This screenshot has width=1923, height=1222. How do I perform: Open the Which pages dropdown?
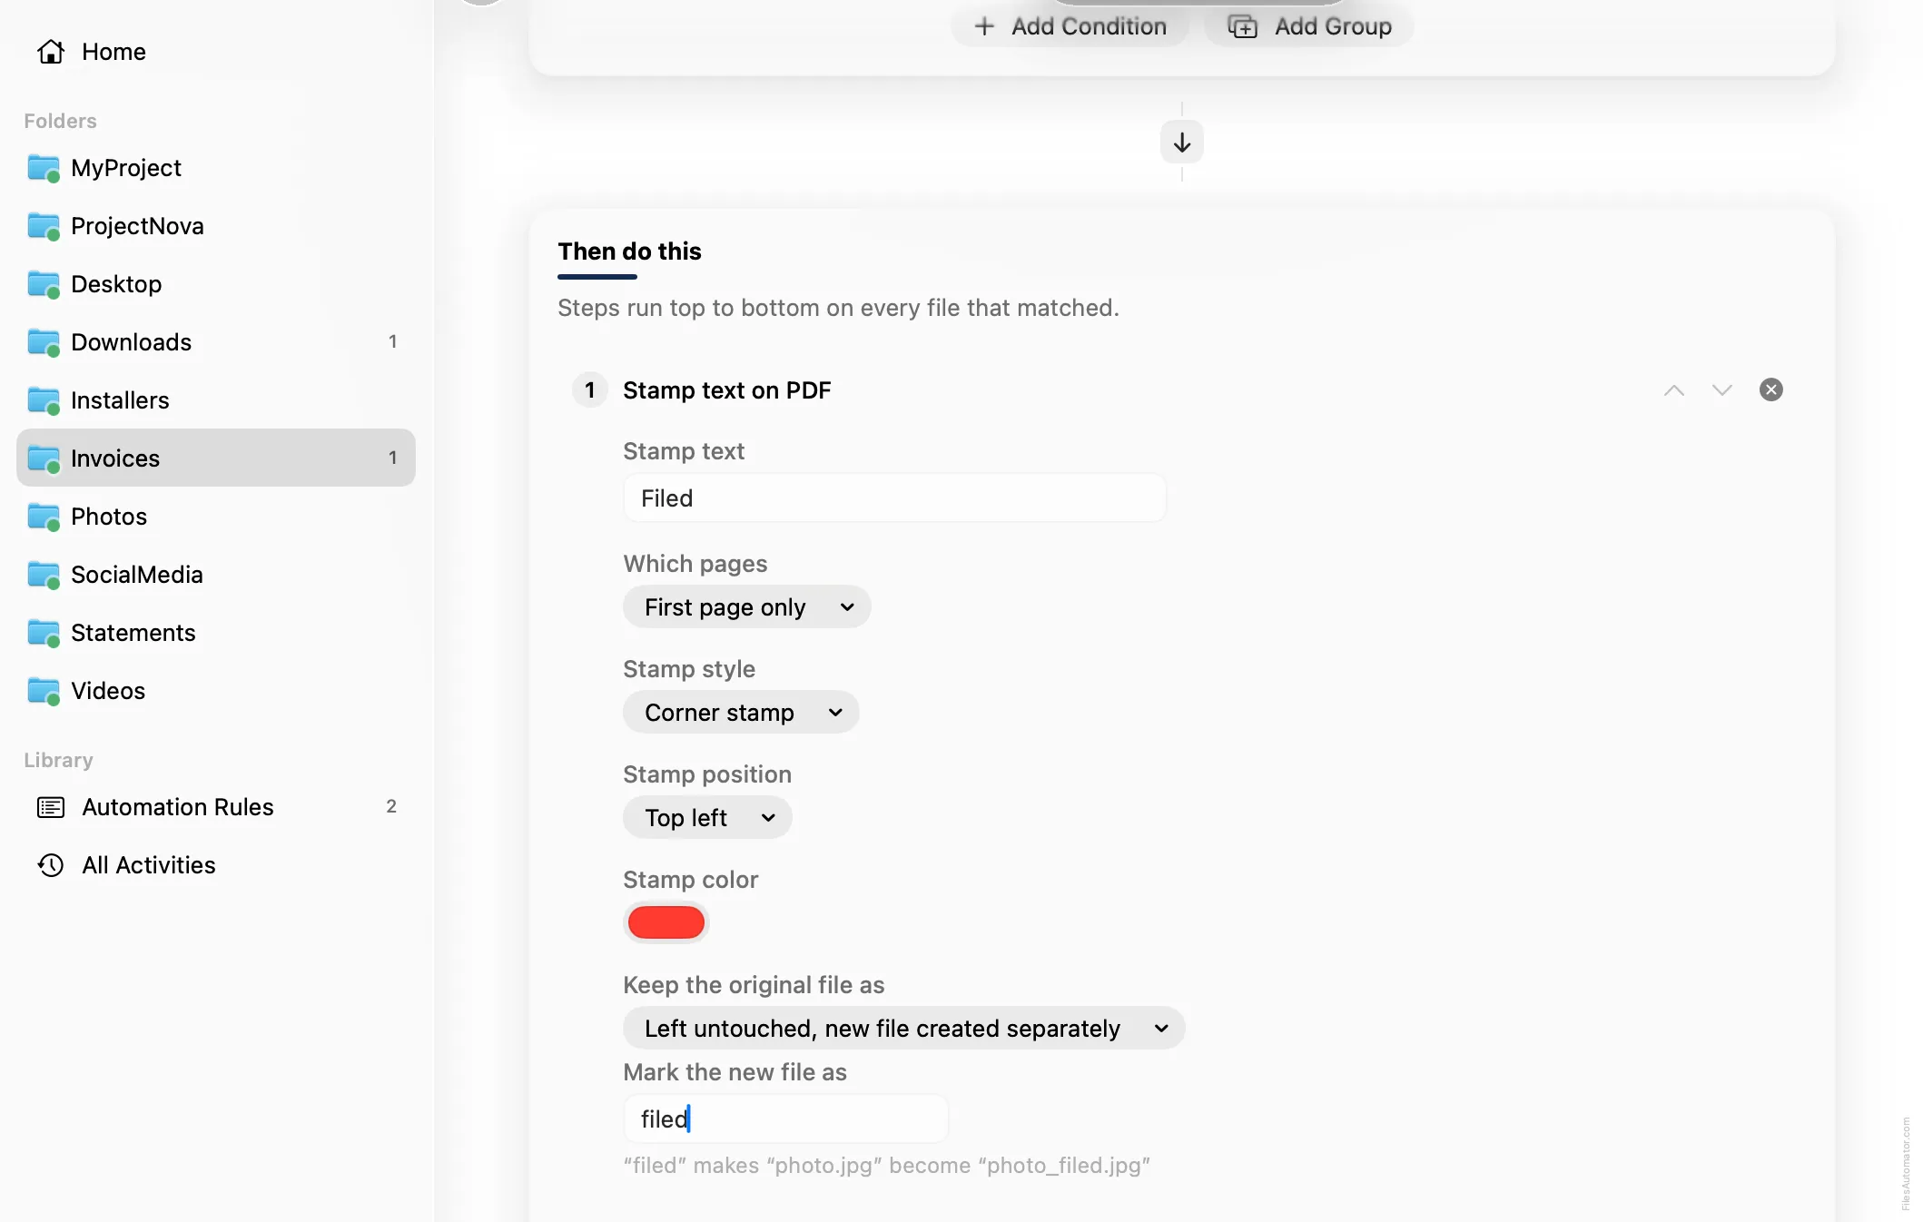tap(747, 607)
